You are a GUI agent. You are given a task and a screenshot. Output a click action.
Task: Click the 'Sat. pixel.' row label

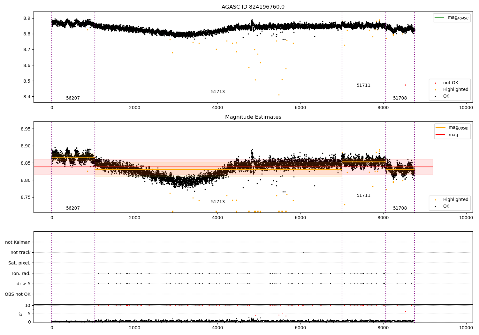click(x=19, y=263)
